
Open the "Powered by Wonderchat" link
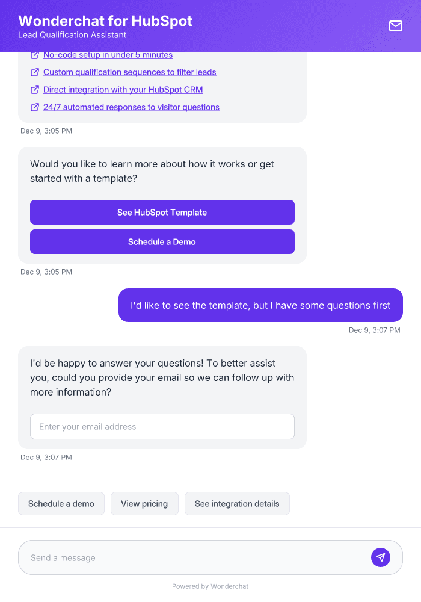(210, 586)
